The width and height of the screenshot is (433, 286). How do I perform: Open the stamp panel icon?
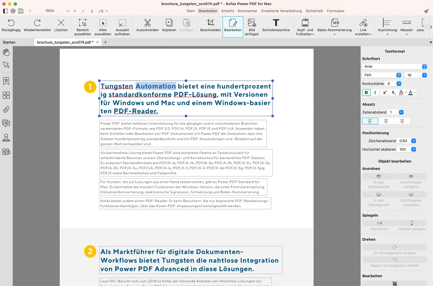coord(6,137)
